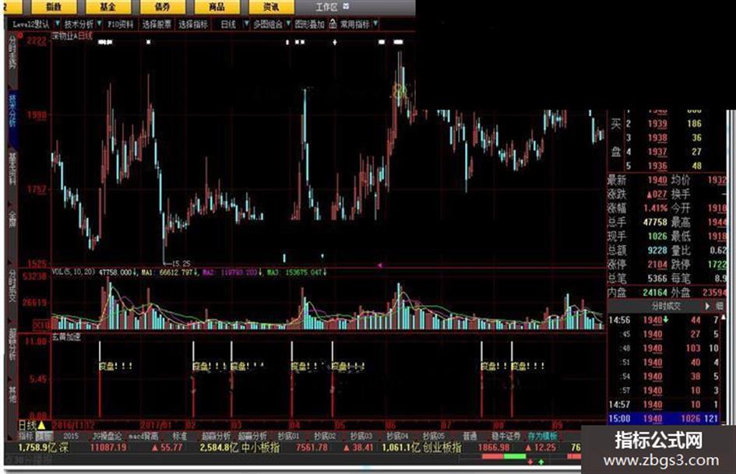Select the 抄底03 indicator tab
Image resolution: width=736 pixels, height=474 pixels.
pos(361,436)
